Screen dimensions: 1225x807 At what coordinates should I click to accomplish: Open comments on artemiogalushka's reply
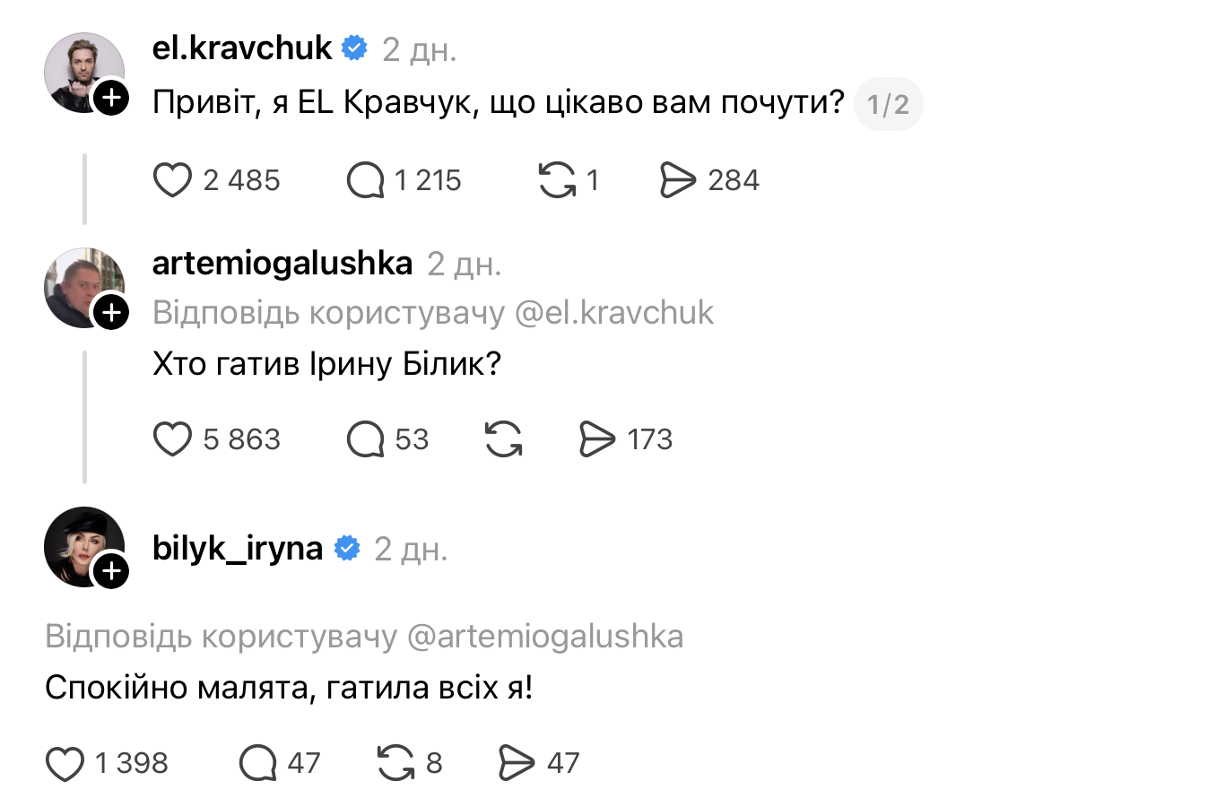(365, 439)
